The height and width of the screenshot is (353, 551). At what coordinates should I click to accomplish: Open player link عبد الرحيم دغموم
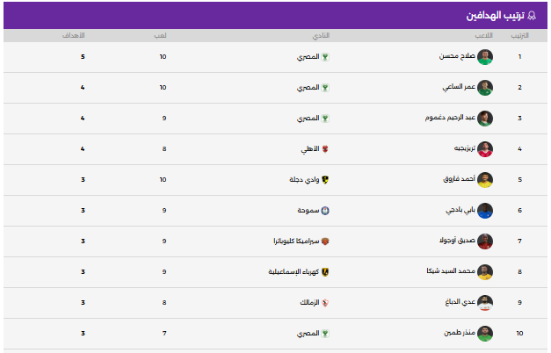pos(449,119)
